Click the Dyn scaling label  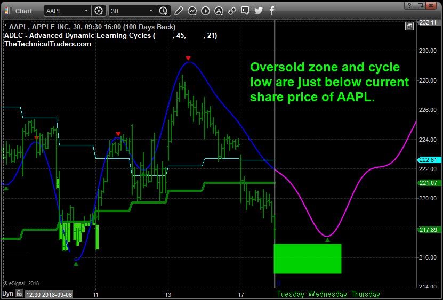click(8, 294)
